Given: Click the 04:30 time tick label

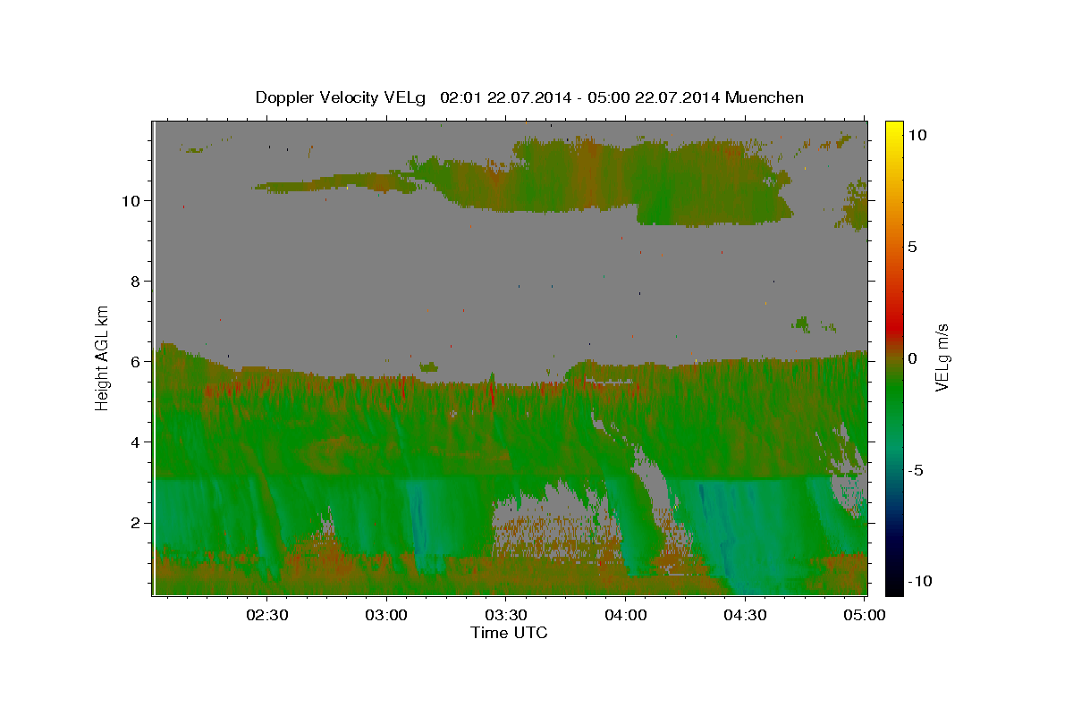Looking at the screenshot, I should (x=745, y=615).
